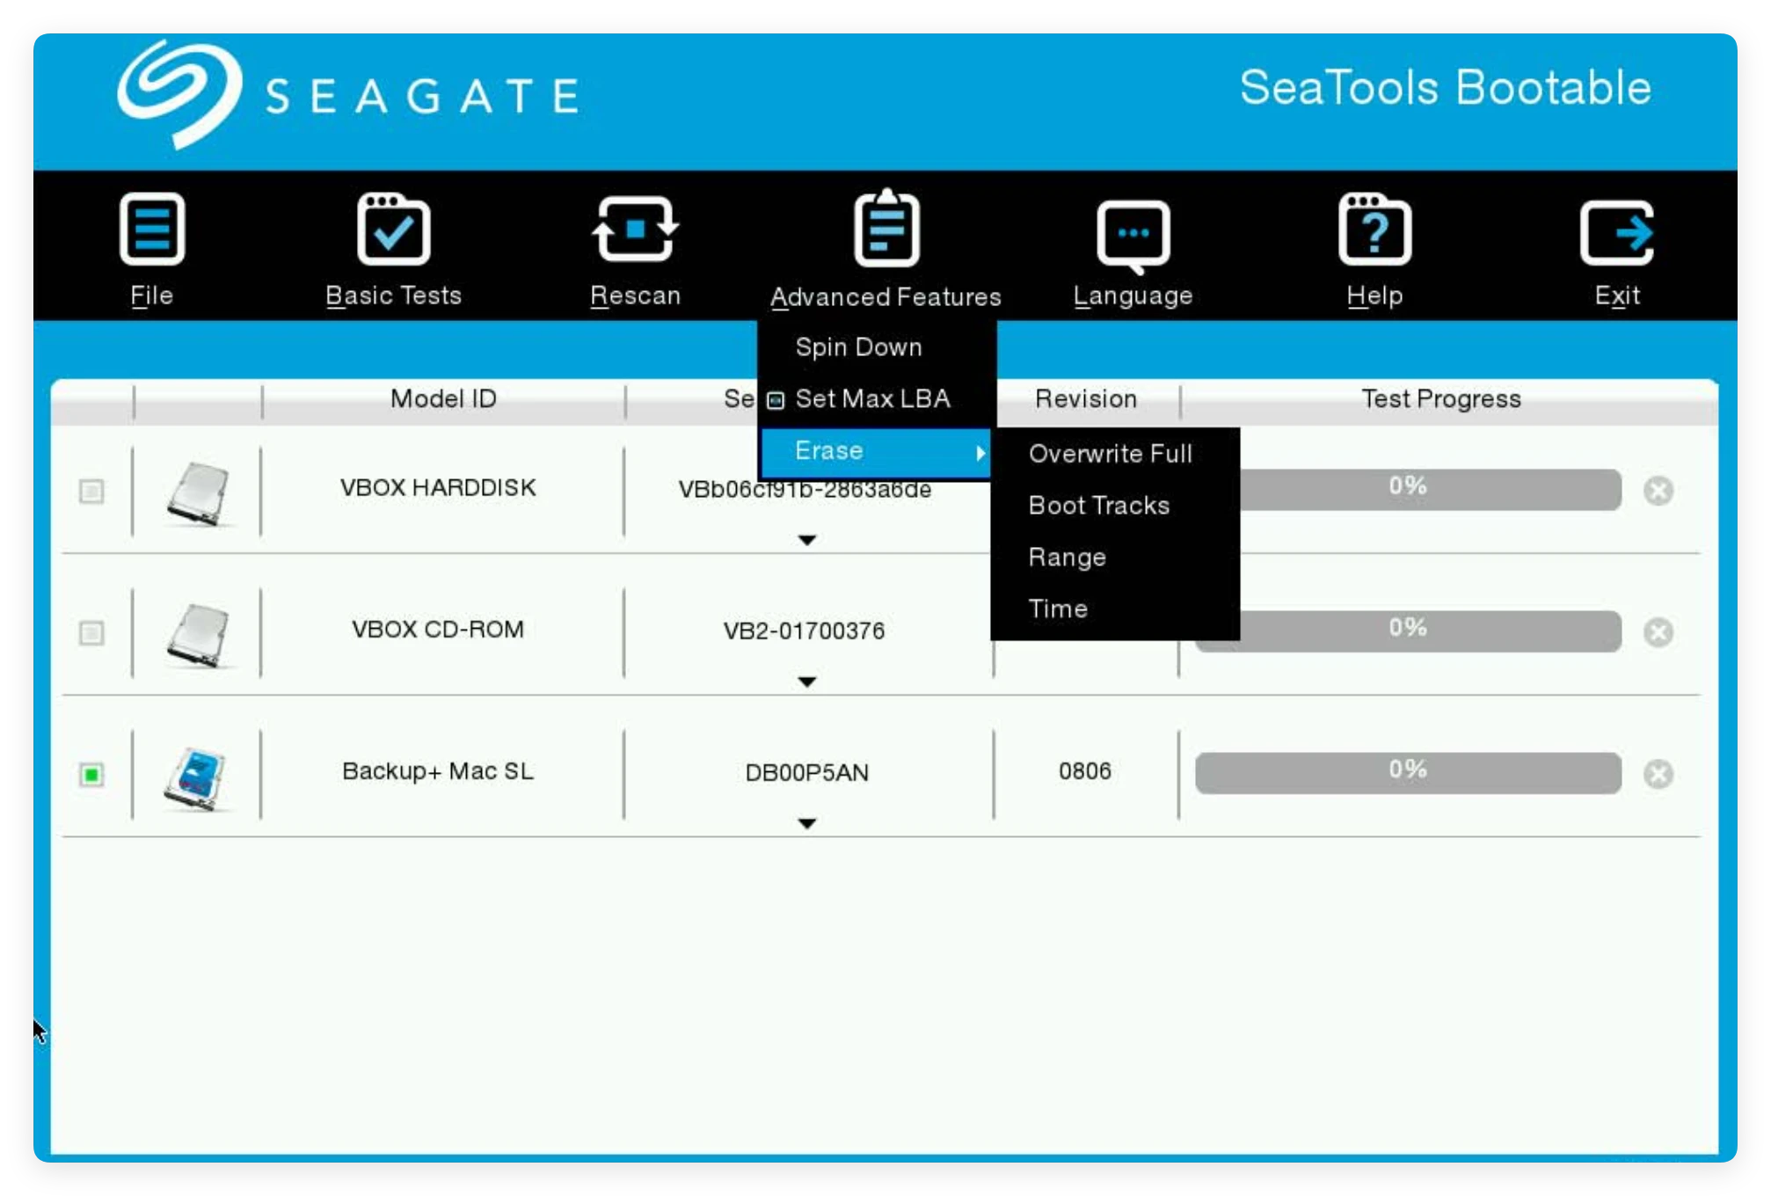
Task: Click the Seagate spiral logo
Action: 179,94
